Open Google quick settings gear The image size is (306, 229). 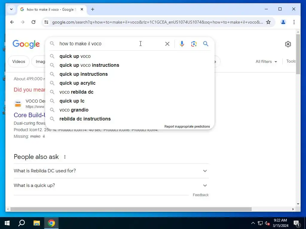click(288, 44)
